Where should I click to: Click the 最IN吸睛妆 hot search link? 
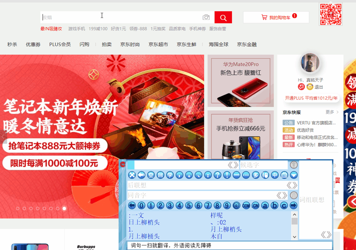point(51,29)
